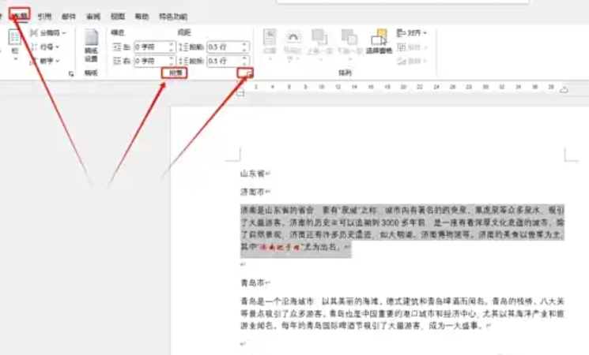Click the paragraph beginning 青岛是一个沿海城市
Viewport: 589px width, 355px height.
[x=402, y=313]
